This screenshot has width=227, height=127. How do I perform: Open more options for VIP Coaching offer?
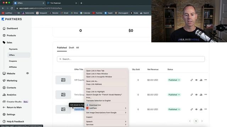pyautogui.click(x=206, y=80)
